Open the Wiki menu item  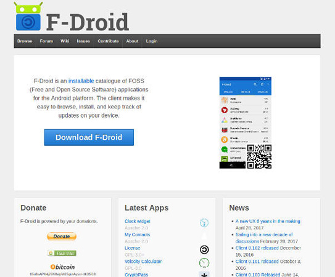coord(65,41)
